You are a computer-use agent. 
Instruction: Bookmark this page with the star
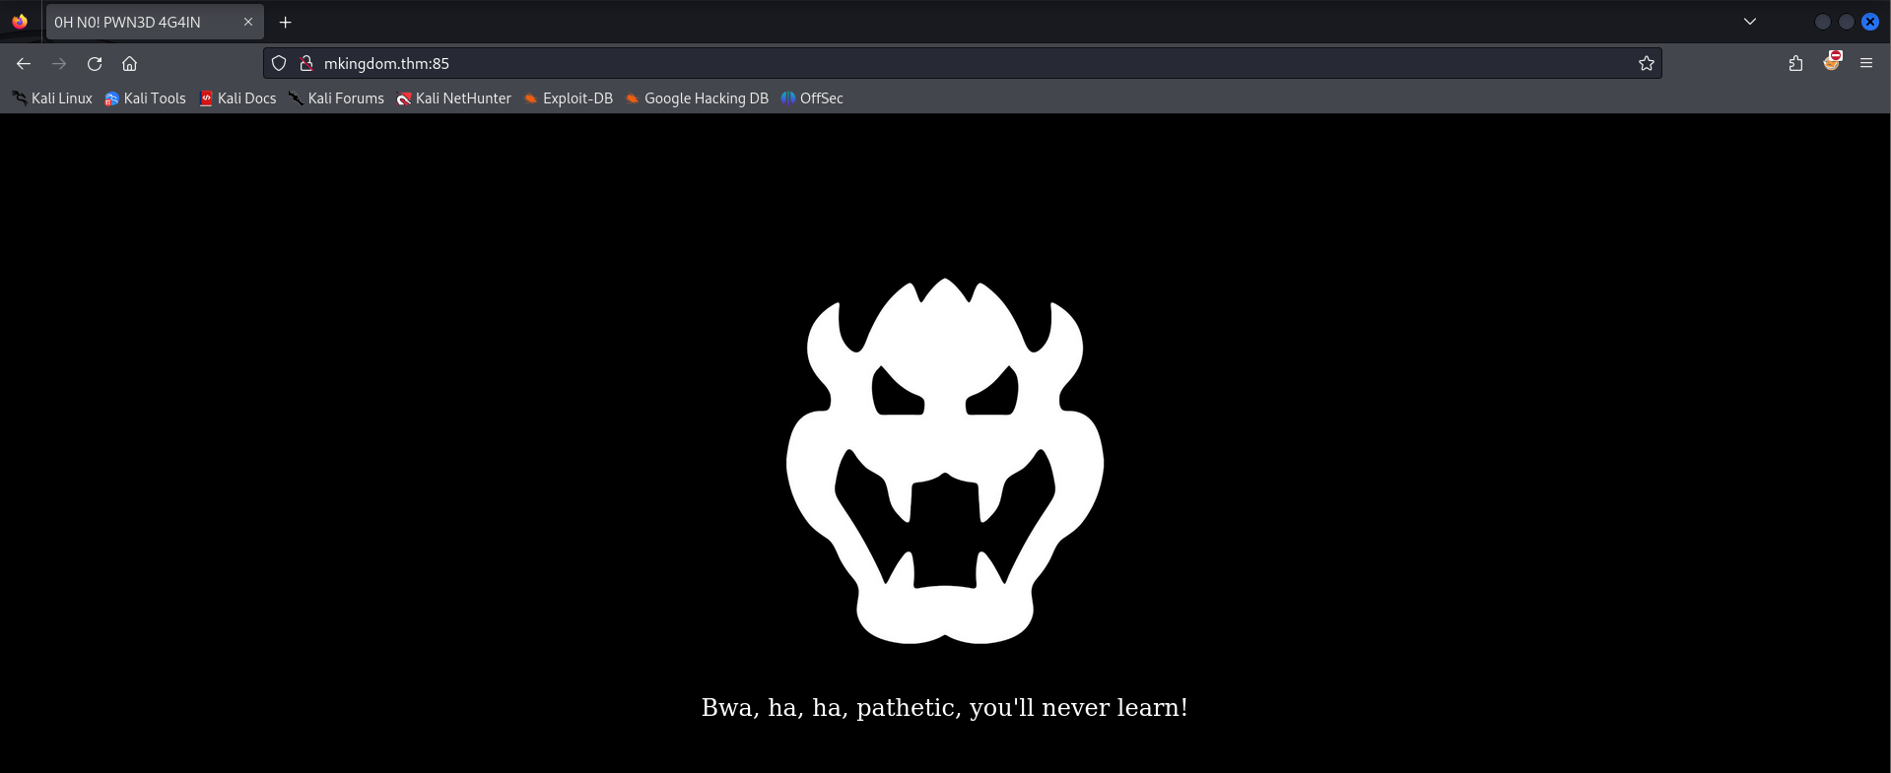tap(1646, 63)
